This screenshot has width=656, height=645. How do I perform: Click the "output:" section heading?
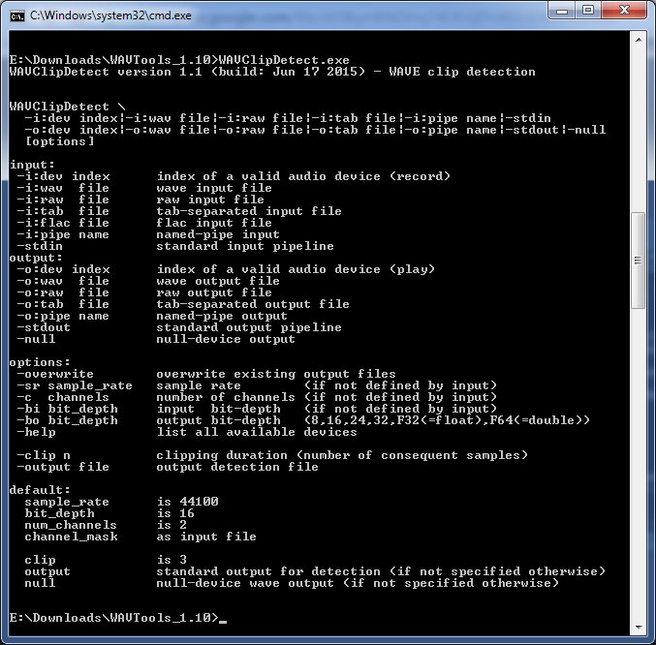pyautogui.click(x=36, y=258)
